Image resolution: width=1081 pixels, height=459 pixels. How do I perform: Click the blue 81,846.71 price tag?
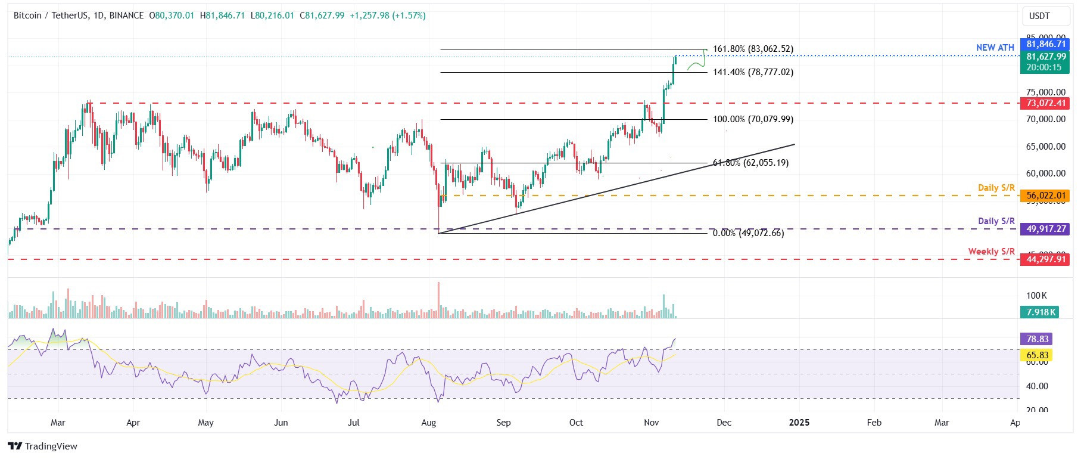tap(1046, 44)
